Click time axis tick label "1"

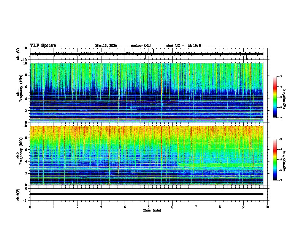click(x=54, y=207)
